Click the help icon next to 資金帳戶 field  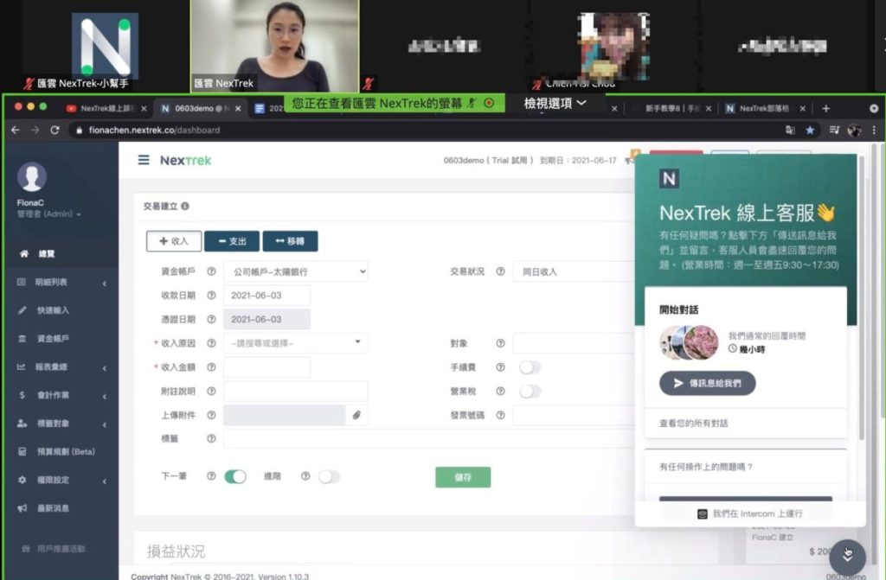211,271
